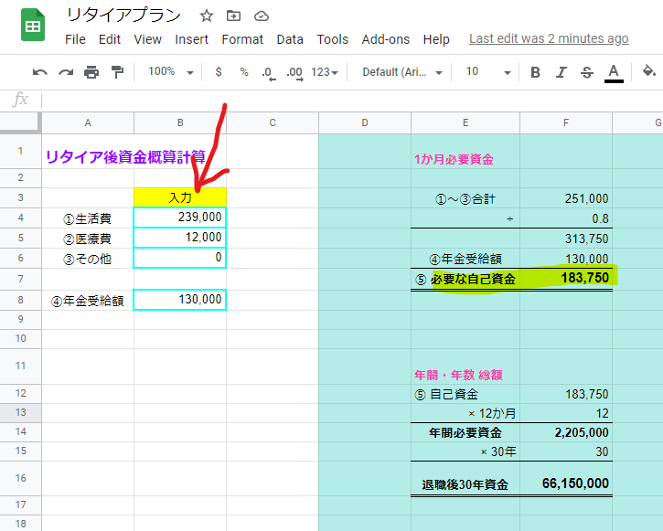Open the Insert menu
The height and width of the screenshot is (531, 663).
[x=191, y=39]
